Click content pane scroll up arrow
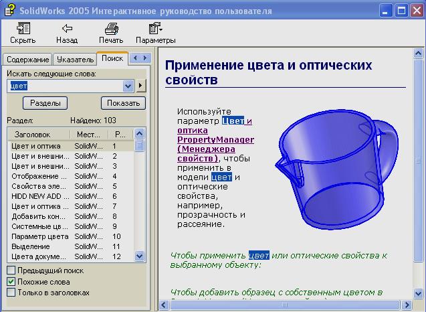The height and width of the screenshot is (312, 426). 419,54
